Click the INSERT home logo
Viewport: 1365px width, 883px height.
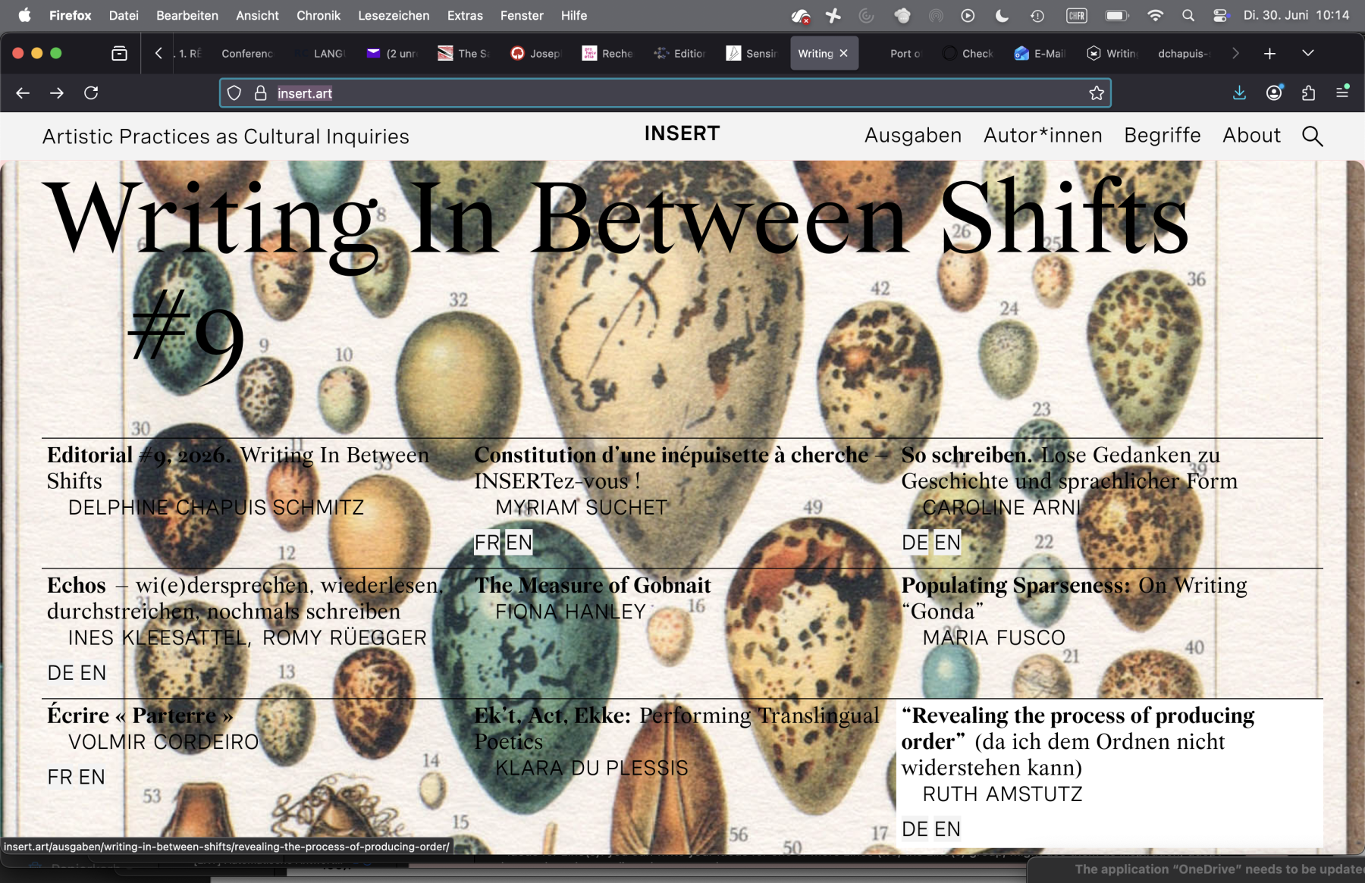point(682,134)
